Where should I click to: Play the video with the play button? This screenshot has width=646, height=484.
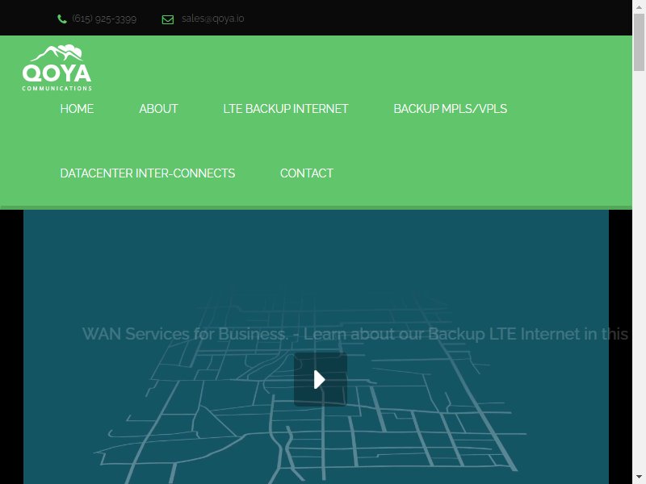pyautogui.click(x=320, y=379)
